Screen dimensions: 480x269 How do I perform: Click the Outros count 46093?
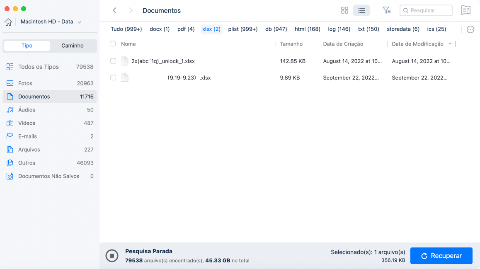click(x=85, y=163)
